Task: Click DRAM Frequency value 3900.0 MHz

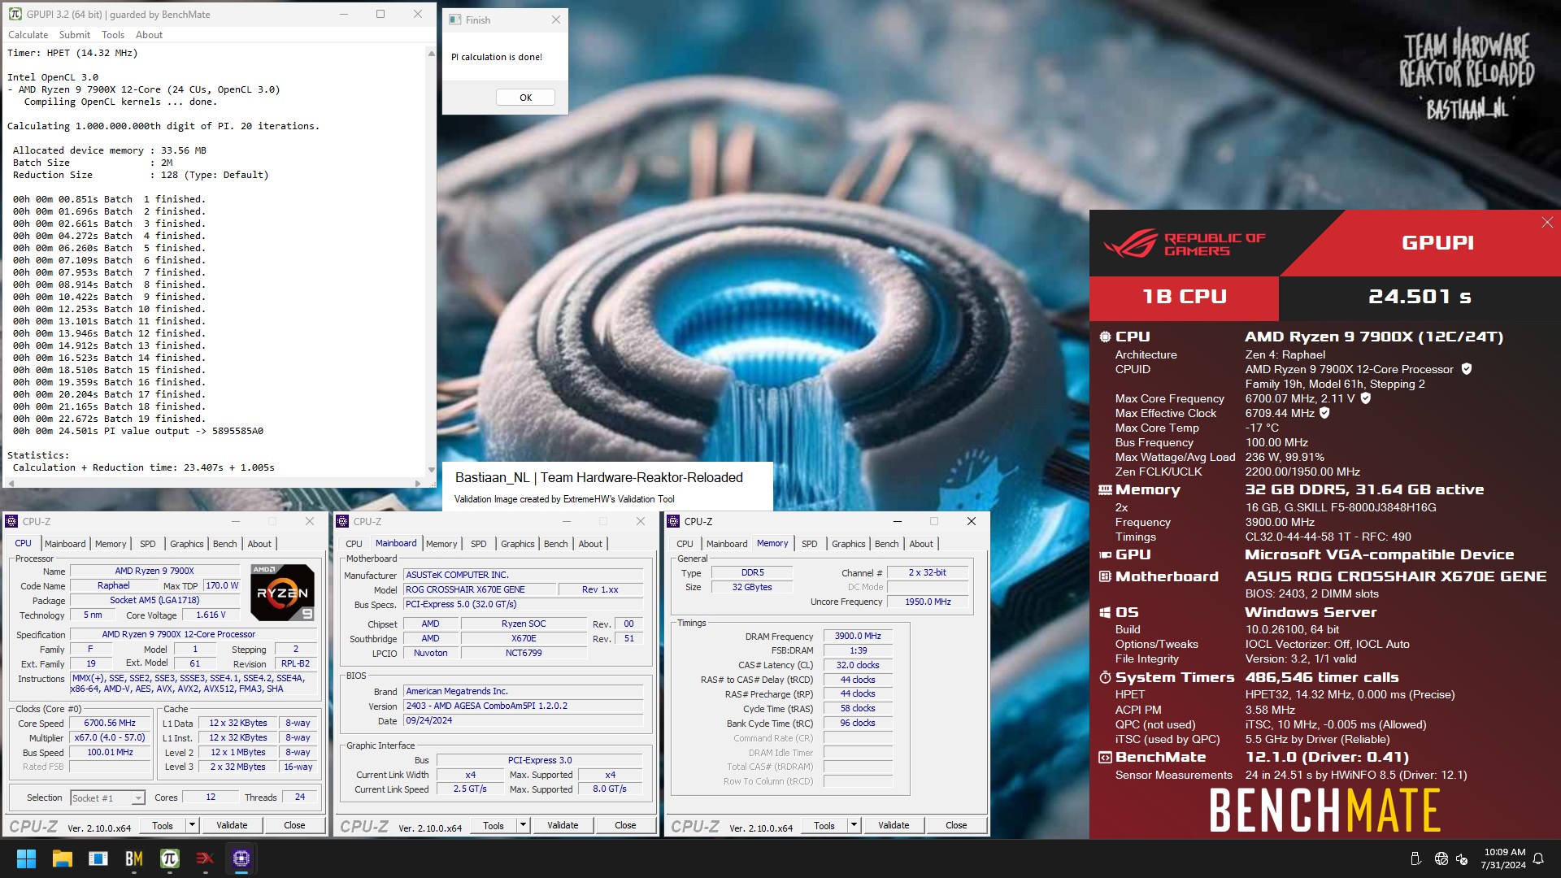Action: (858, 636)
